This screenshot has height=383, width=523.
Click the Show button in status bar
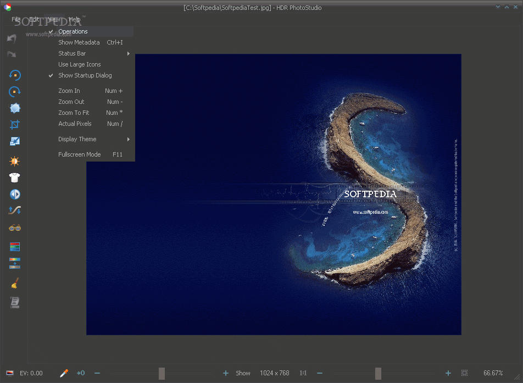click(243, 373)
